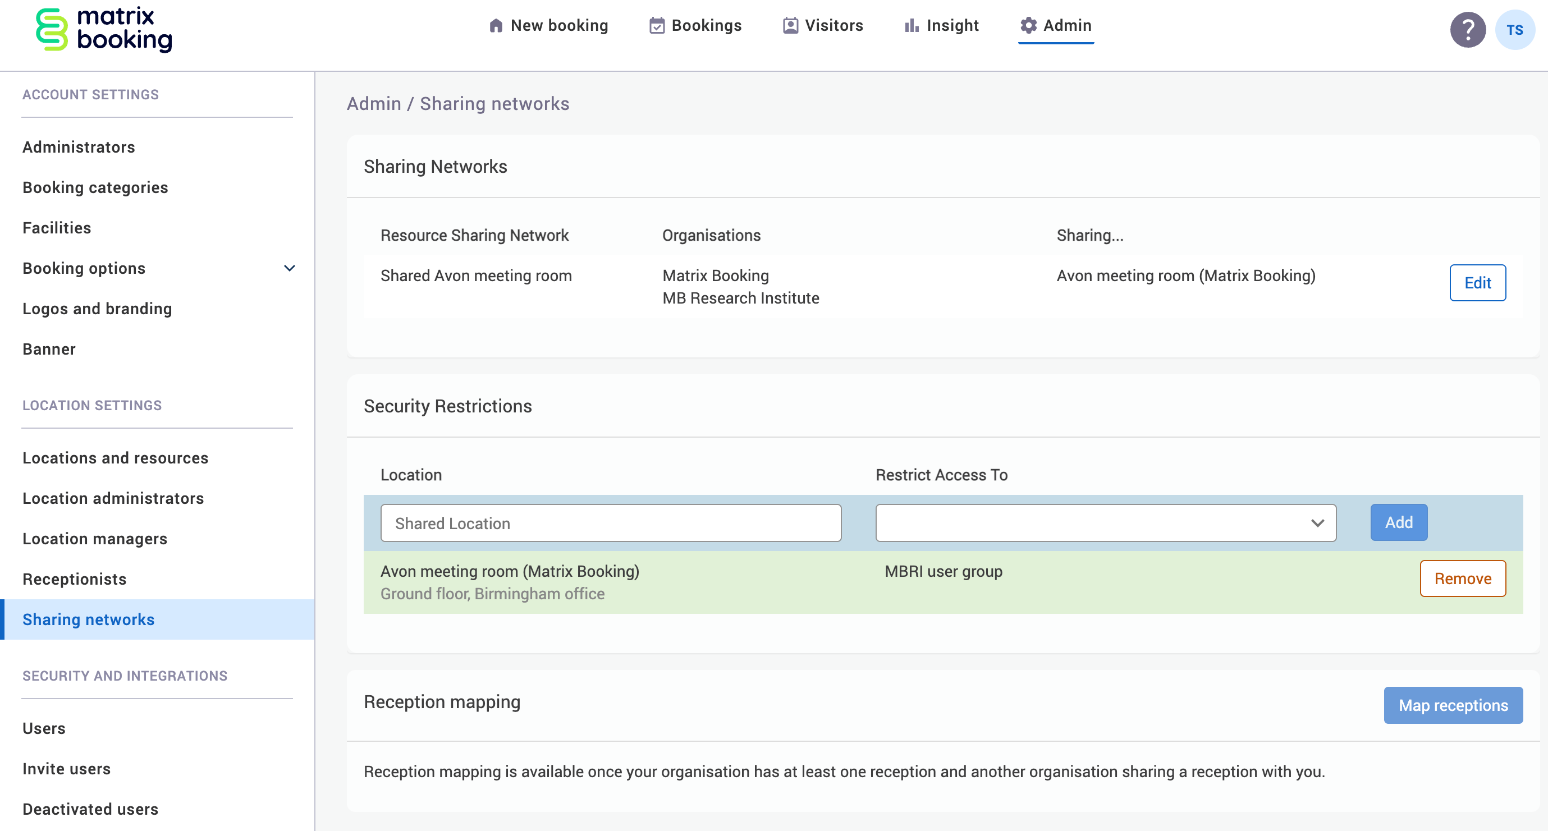Click the Visitors badge icon

pos(790,26)
